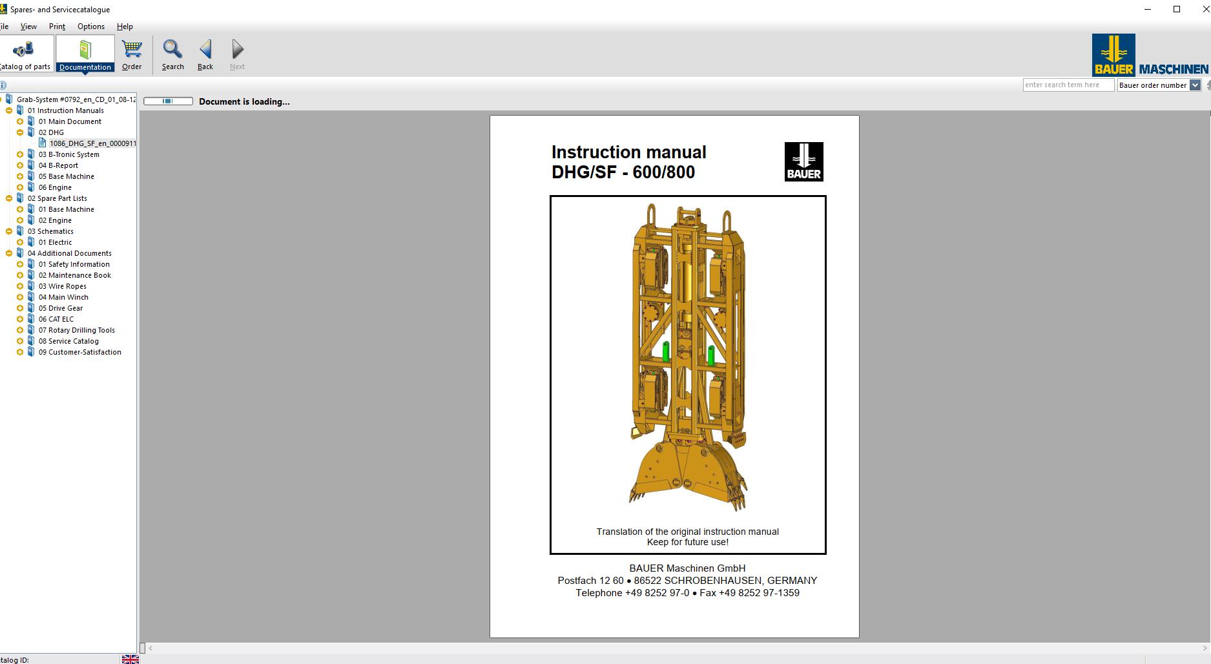Screen dimensions: 1211x664
Task: Open the Order shopping cart
Action: 132,54
